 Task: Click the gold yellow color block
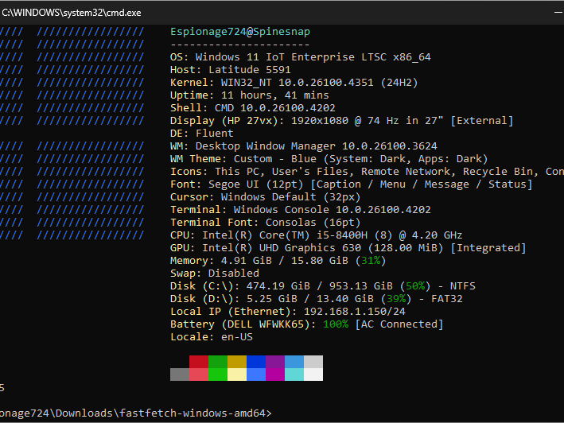tap(237, 362)
